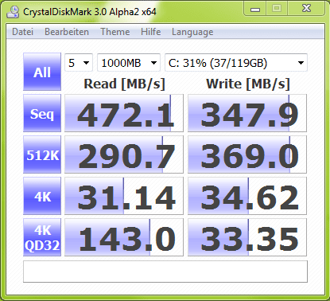Image resolution: width=330 pixels, height=301 pixels.
Task: Open the test size dropdown showing 1000MB
Action: (x=129, y=63)
